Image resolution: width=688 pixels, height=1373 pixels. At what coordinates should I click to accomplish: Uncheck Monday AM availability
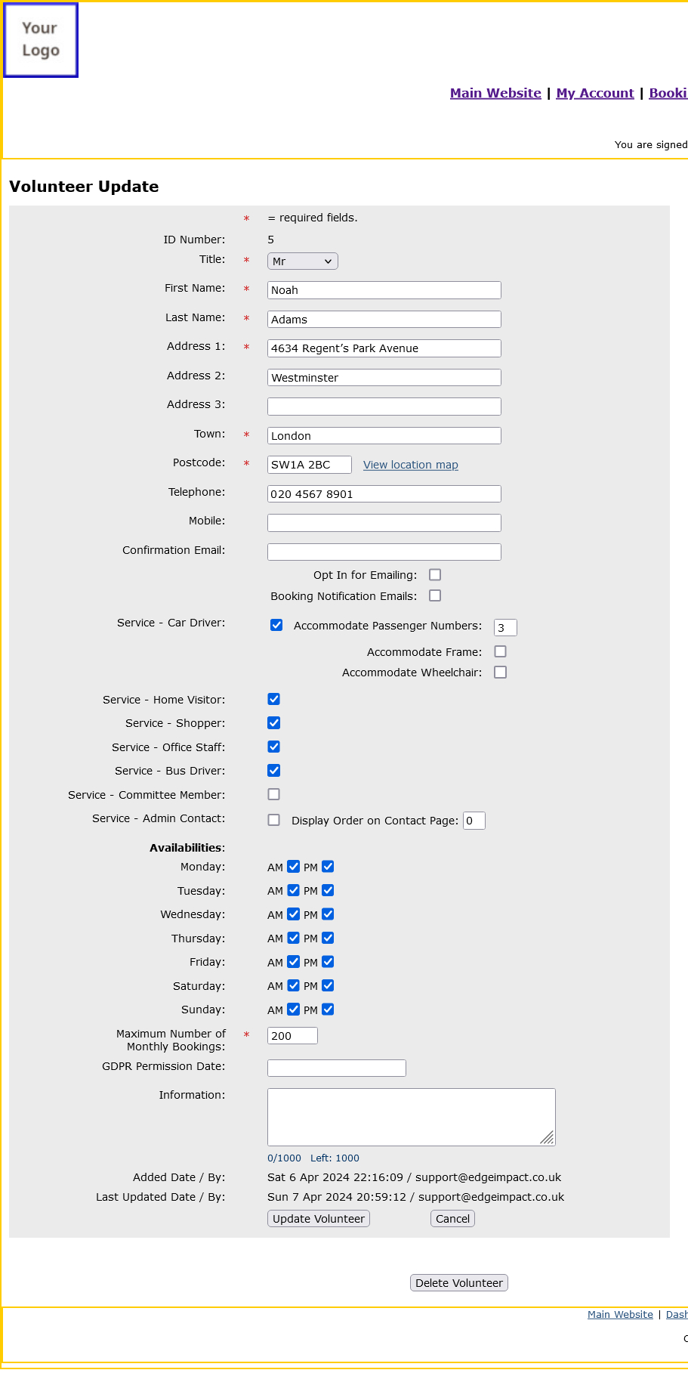[294, 867]
